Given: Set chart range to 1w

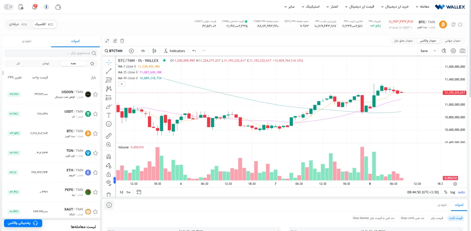Looking at the screenshot, I should (x=129, y=192).
